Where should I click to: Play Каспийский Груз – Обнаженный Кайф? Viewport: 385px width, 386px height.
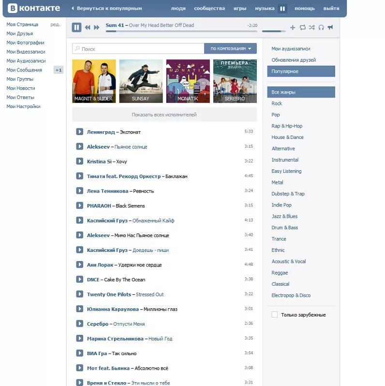point(79,220)
